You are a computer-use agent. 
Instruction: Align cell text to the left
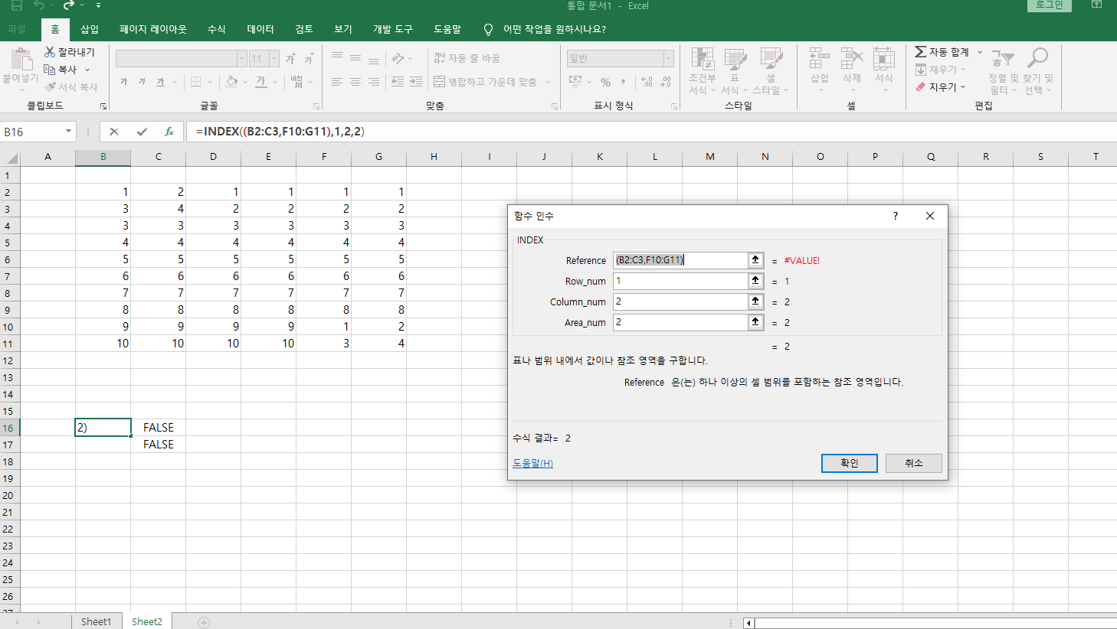coord(337,82)
